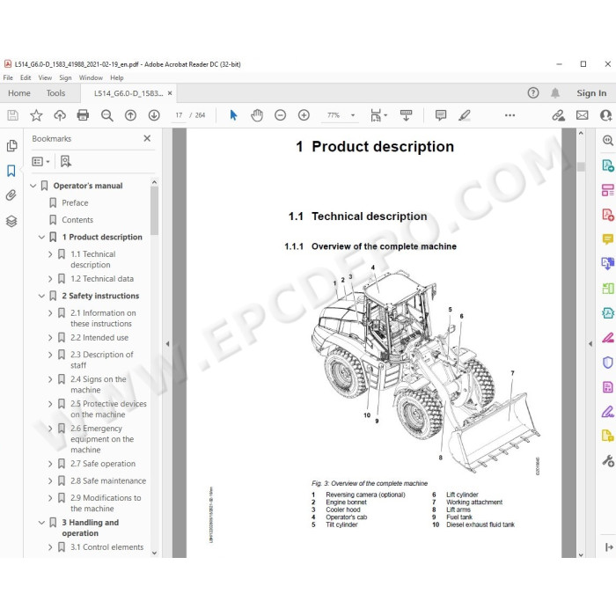616x616 pixels.
Task: Open the Help menu
Action: pyautogui.click(x=117, y=77)
